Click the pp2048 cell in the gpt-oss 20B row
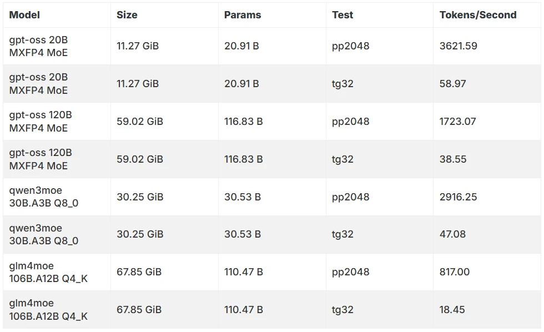Screen dimensions: 544x332 point(350,46)
